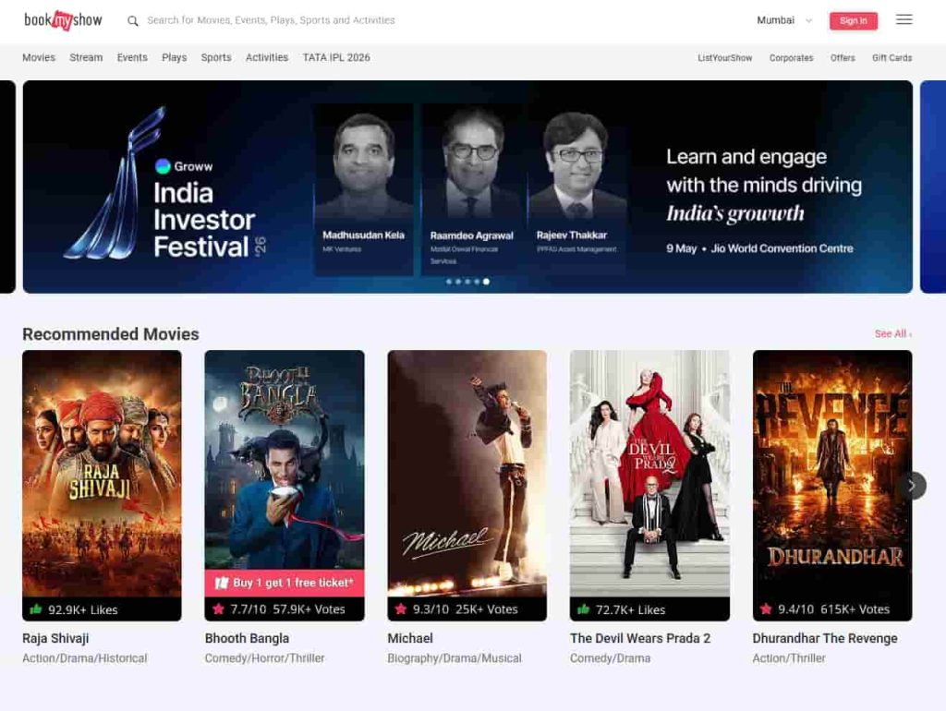The width and height of the screenshot is (946, 711).
Task: Click star icon on Dhurandhar The Revenge
Action: pyautogui.click(x=766, y=609)
